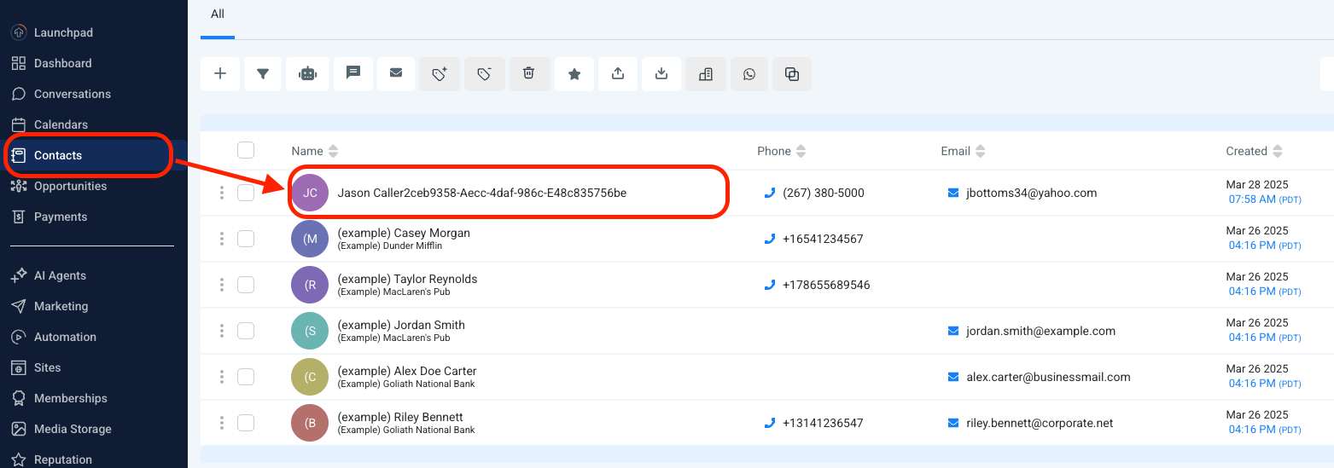The image size is (1334, 468).
Task: Click phone number (267) 380-5000
Action: coord(823,193)
